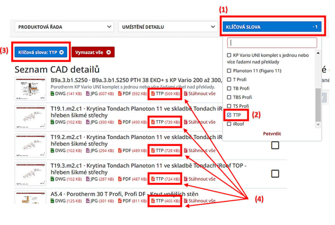Remove the Klíčová slova: TTP filter chip

[x=62, y=52]
